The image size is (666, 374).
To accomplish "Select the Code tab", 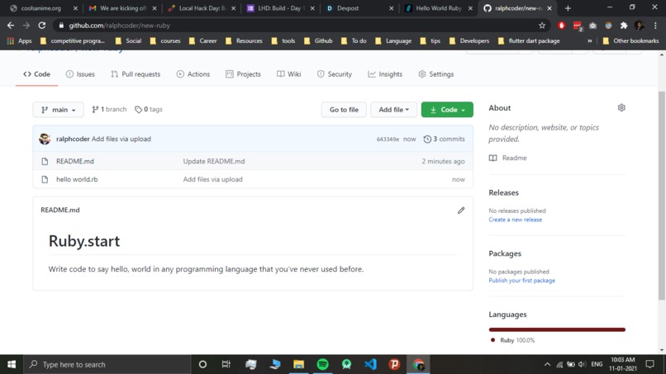I will [x=36, y=73].
